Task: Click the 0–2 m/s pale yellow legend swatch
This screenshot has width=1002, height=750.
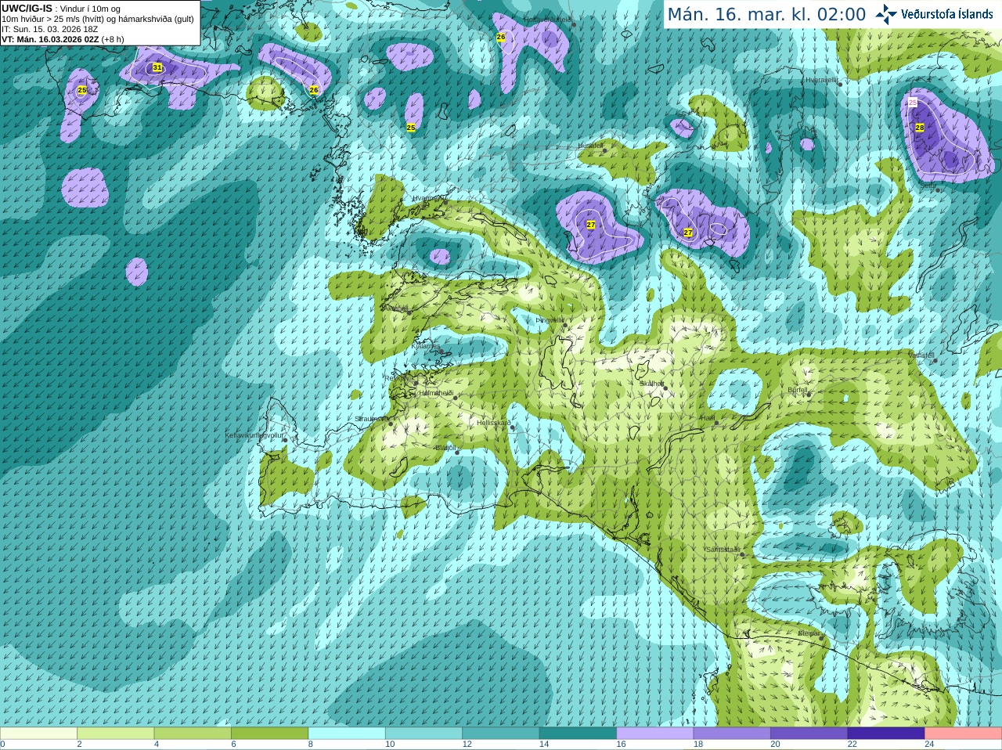Action: pyautogui.click(x=38, y=734)
